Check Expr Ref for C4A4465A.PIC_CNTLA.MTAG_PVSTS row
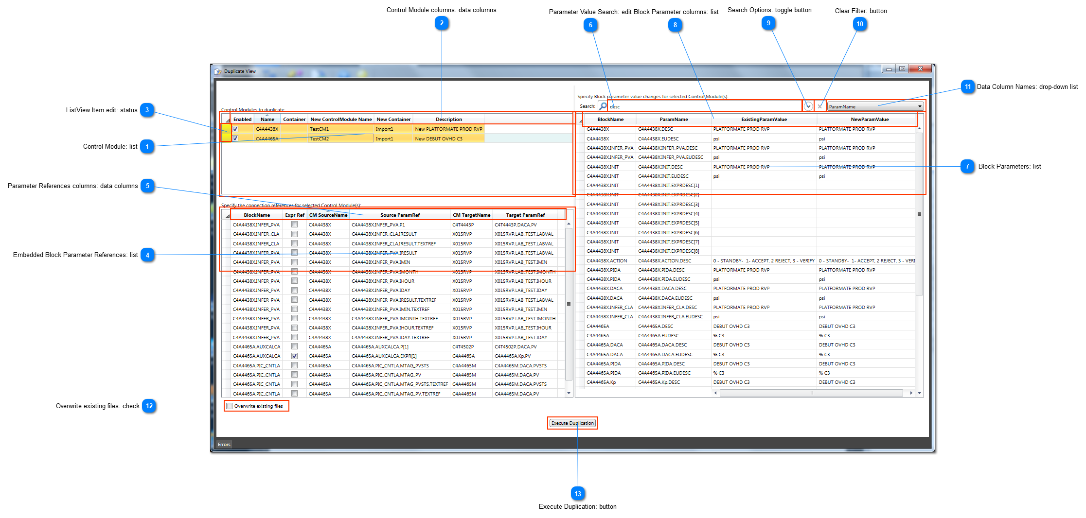The image size is (1086, 518). click(294, 365)
